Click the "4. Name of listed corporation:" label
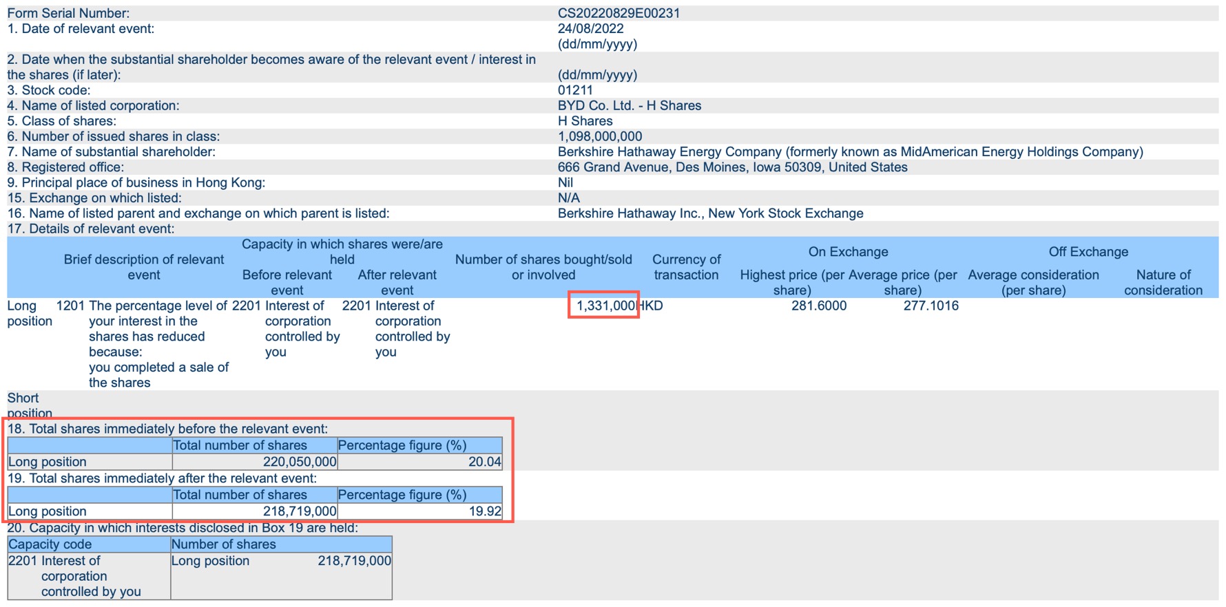This screenshot has width=1226, height=607. (93, 105)
